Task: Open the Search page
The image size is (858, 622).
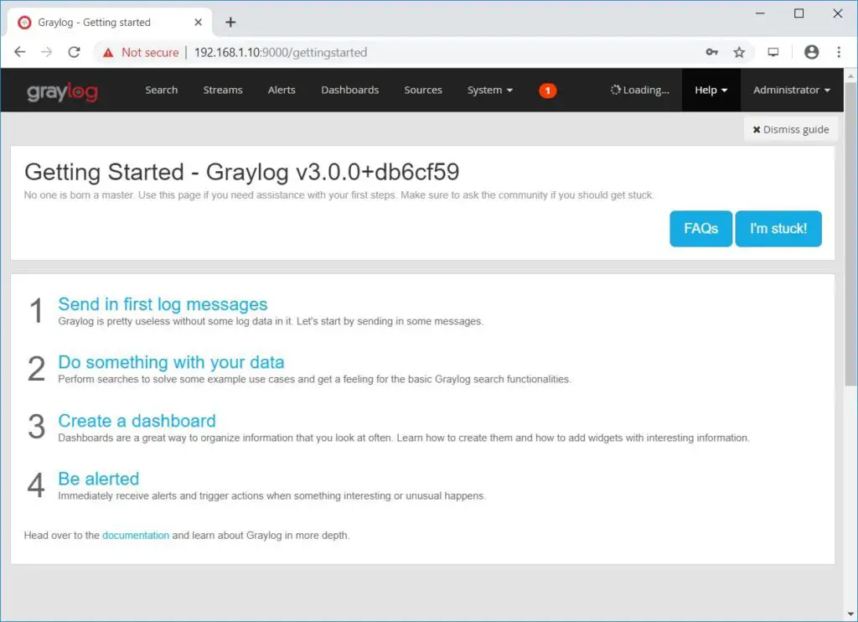Action: [162, 90]
